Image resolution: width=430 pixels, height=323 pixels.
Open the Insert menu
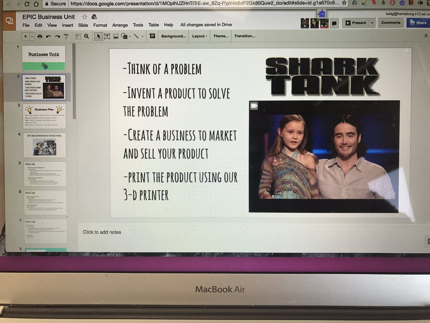(67, 25)
